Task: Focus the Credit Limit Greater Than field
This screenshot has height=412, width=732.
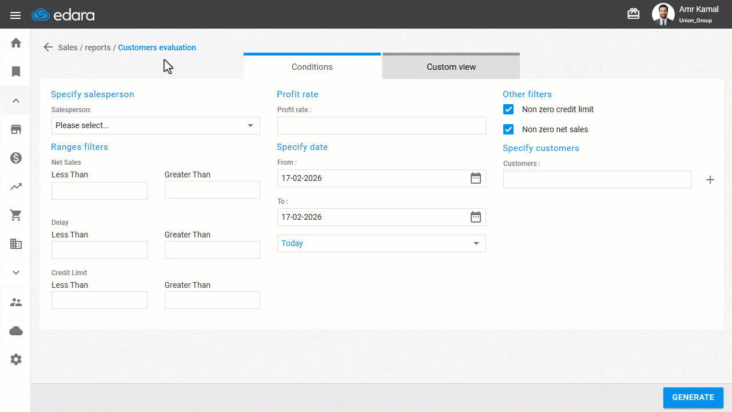Action: coord(212,300)
